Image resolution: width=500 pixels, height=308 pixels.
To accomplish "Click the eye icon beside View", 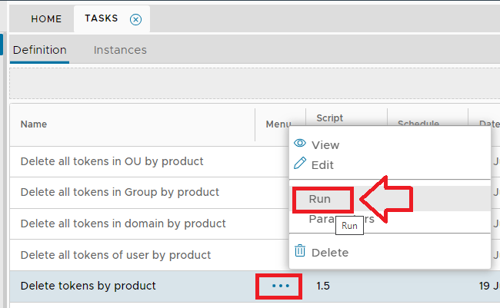I will click(300, 144).
